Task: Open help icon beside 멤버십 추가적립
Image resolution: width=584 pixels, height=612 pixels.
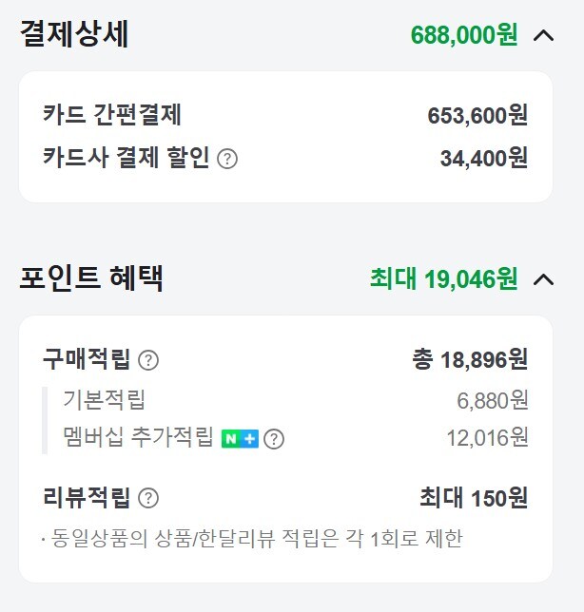Action: point(273,439)
